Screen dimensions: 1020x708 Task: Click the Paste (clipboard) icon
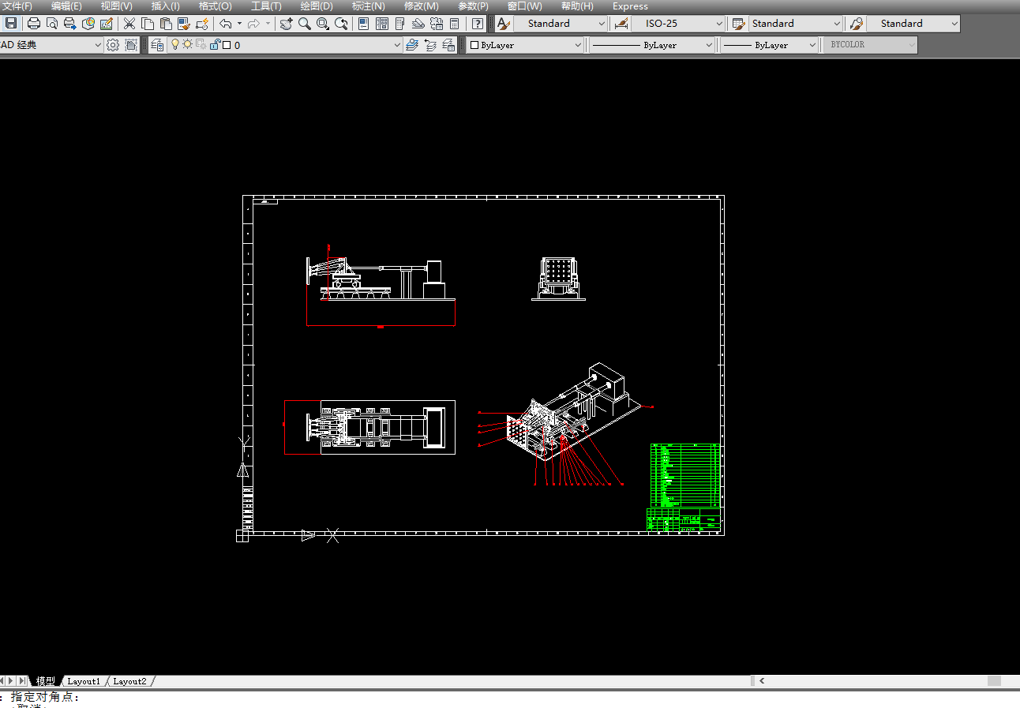(x=166, y=24)
